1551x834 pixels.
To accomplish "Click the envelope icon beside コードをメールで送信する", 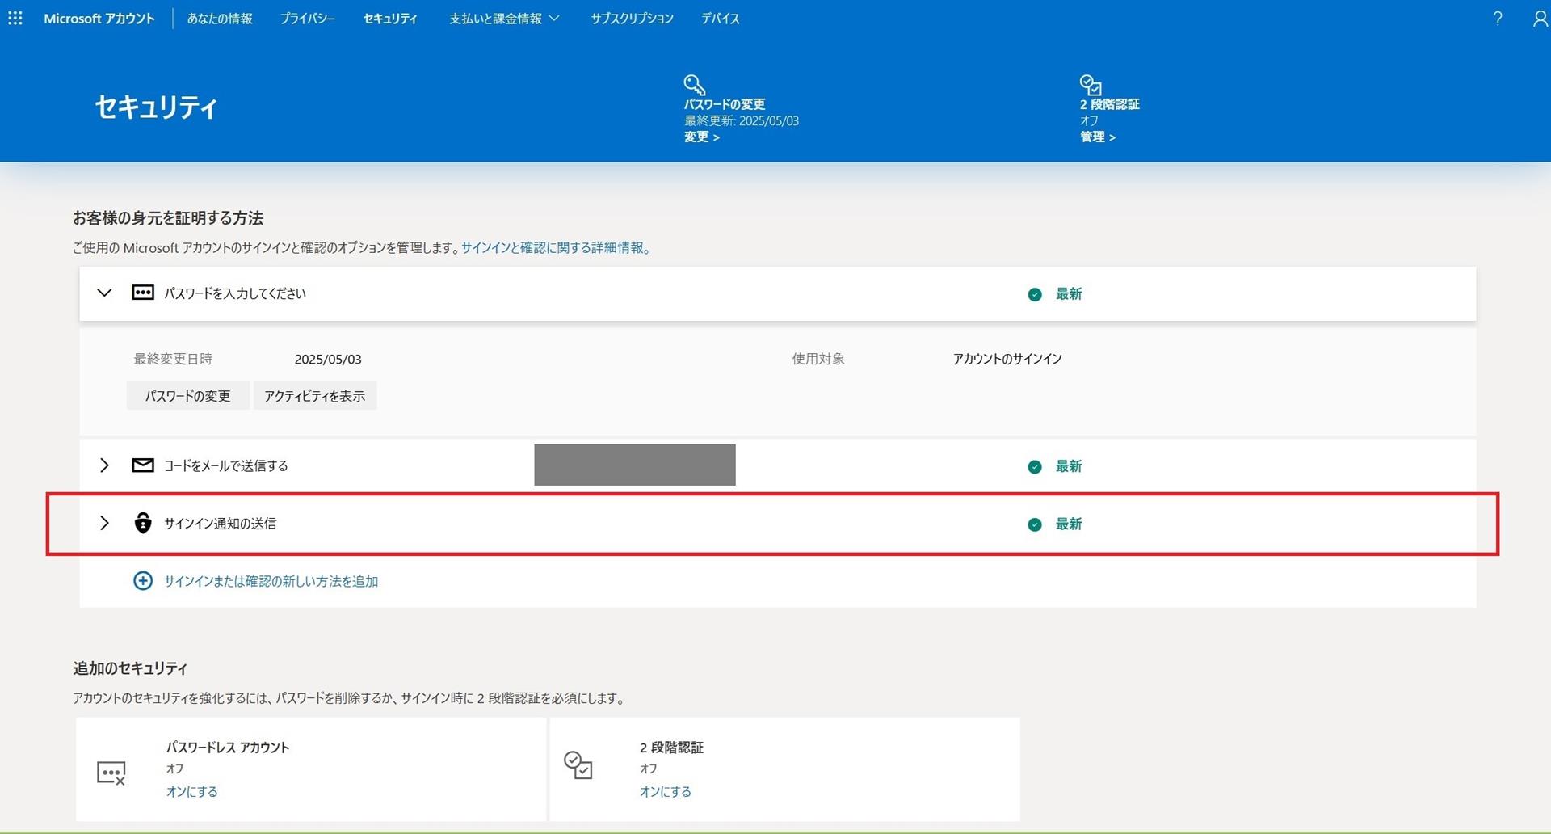I will pyautogui.click(x=141, y=465).
